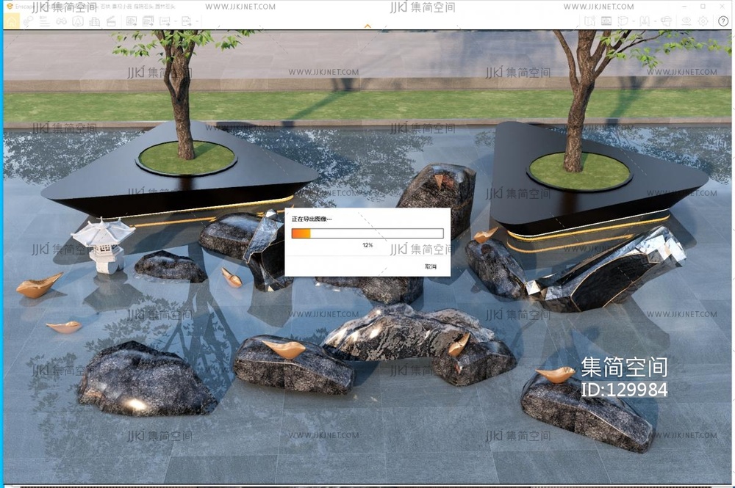Viewport: 735px width, 488px height.
Task: Click the circled A icon in the toolbar
Action: (x=78, y=21)
